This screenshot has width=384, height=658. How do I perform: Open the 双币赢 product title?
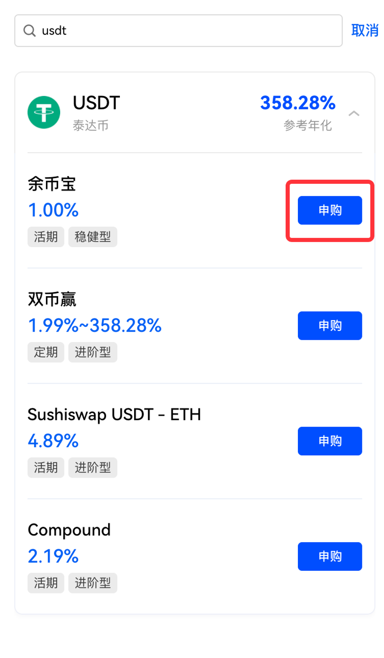coord(52,299)
